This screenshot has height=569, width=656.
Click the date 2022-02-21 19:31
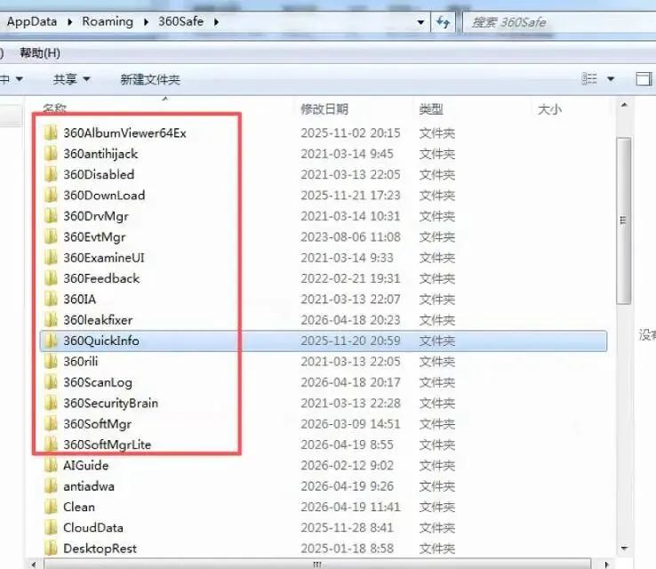[350, 278]
